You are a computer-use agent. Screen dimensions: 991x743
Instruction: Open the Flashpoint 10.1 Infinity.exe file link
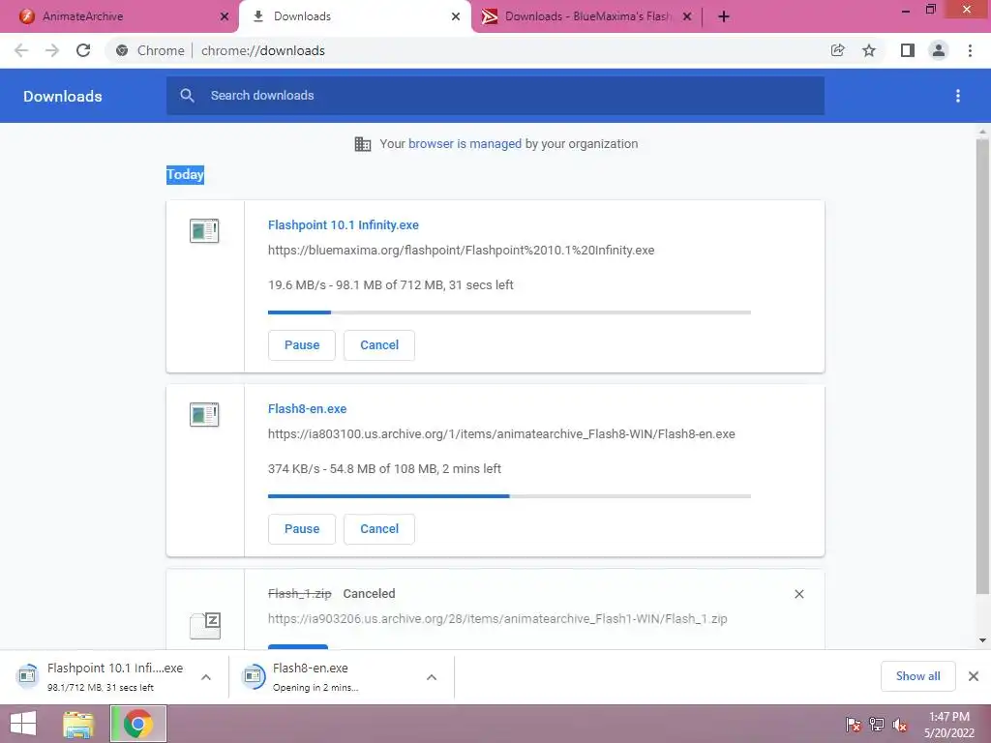click(344, 224)
